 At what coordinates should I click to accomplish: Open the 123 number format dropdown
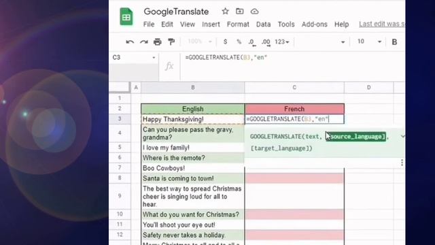click(282, 42)
